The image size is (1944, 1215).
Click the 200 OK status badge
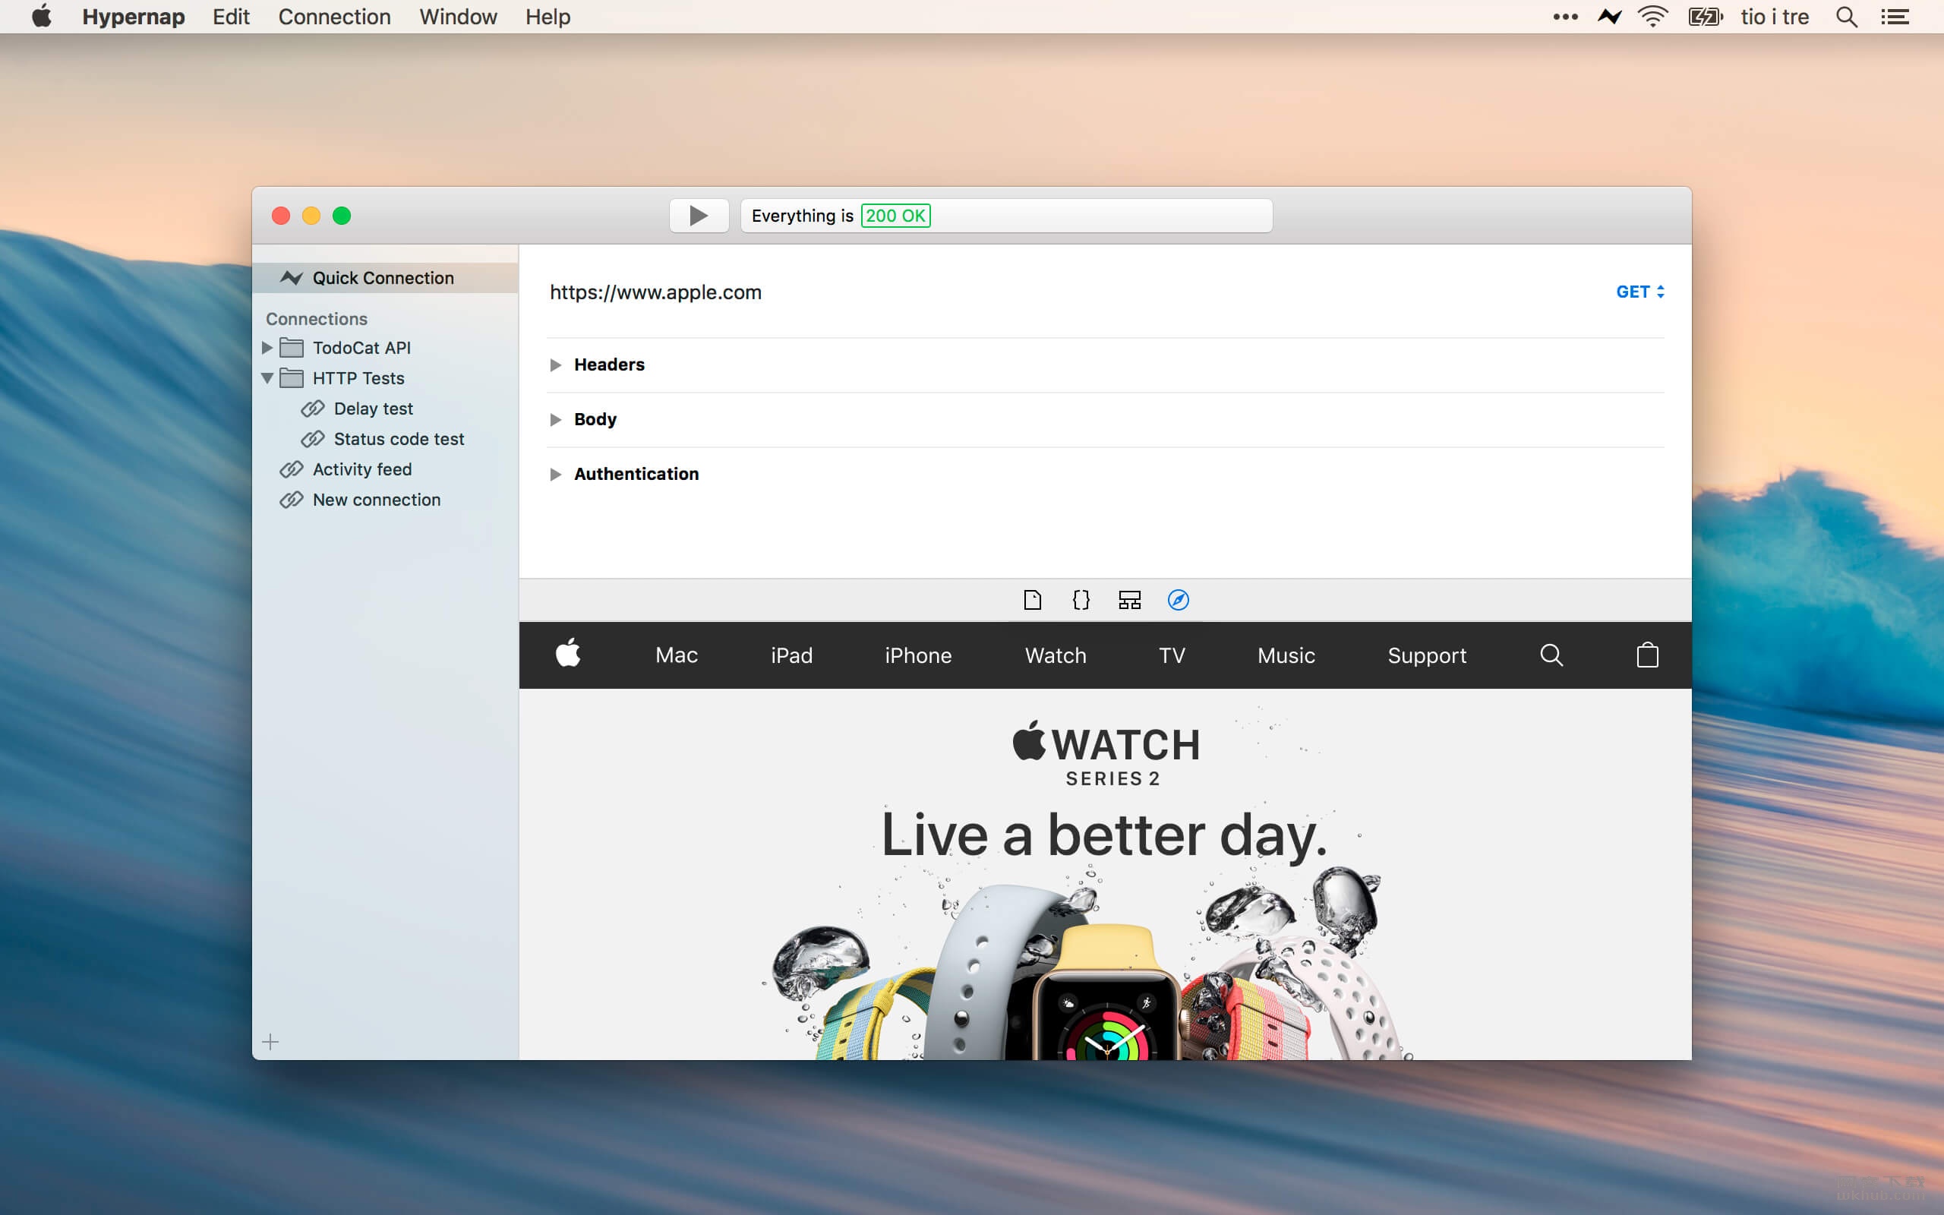tap(896, 216)
